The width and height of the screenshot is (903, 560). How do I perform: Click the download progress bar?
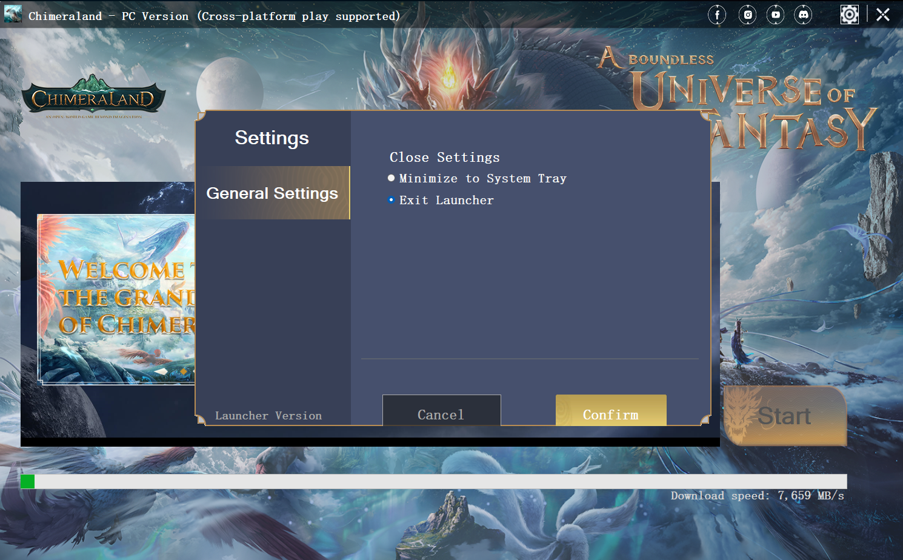coord(433,482)
